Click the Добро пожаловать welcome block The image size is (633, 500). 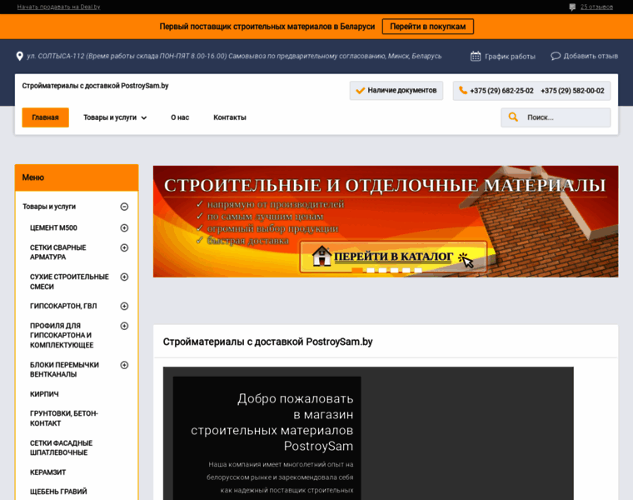coord(267,438)
